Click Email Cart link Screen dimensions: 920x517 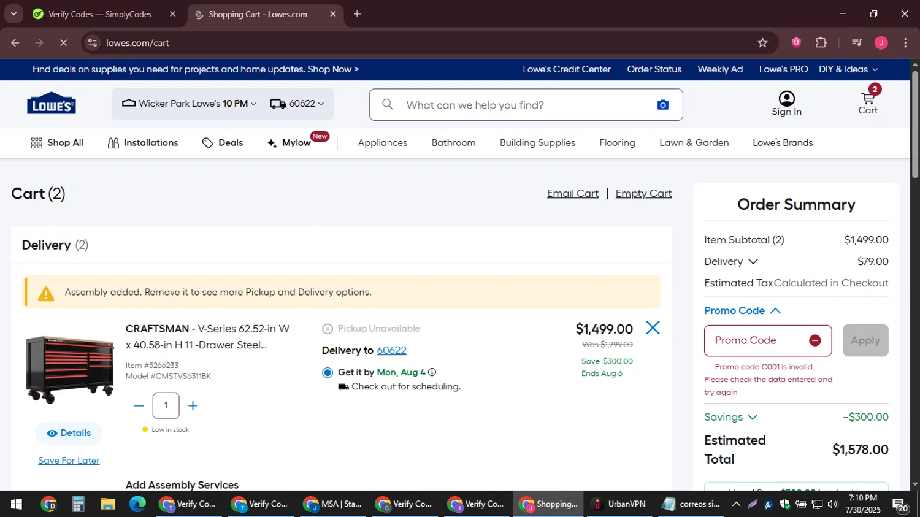tap(573, 194)
